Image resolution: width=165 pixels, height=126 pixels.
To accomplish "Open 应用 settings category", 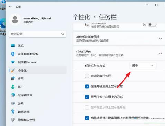I will click(x=38, y=78).
